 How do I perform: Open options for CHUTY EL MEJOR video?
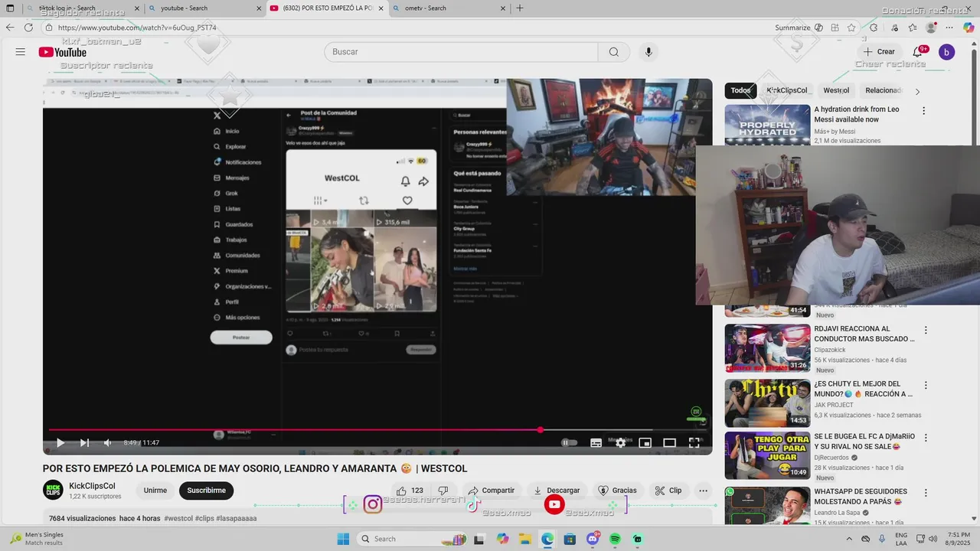click(x=926, y=386)
